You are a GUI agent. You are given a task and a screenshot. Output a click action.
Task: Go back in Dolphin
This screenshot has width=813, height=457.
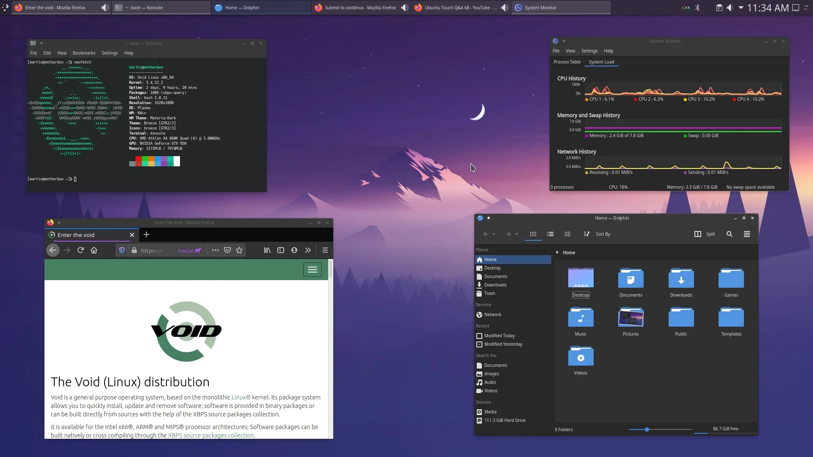(x=486, y=234)
